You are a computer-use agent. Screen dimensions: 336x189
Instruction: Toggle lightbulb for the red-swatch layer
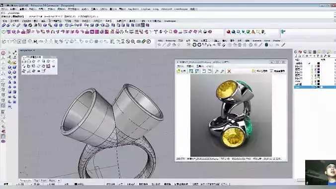point(312,67)
